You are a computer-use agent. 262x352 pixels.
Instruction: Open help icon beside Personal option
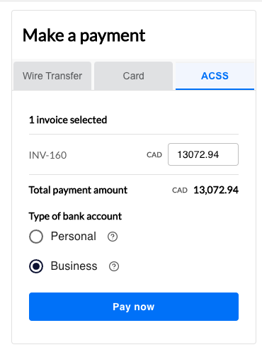click(113, 237)
